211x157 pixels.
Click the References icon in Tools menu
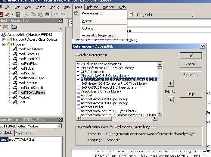[76, 13]
